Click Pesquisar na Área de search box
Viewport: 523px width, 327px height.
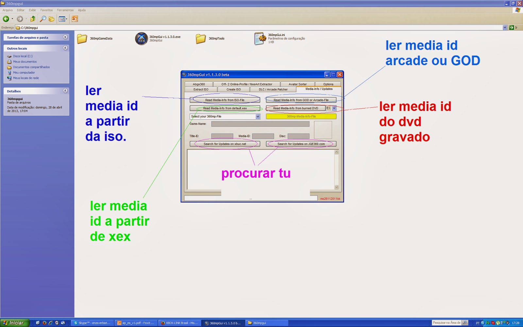point(447,323)
